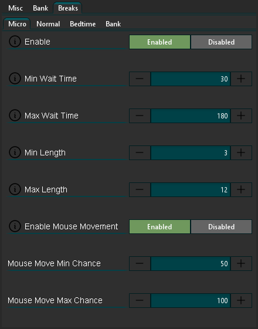
Task: Select Enabled for Enable Mouse Movement
Action: (159, 226)
